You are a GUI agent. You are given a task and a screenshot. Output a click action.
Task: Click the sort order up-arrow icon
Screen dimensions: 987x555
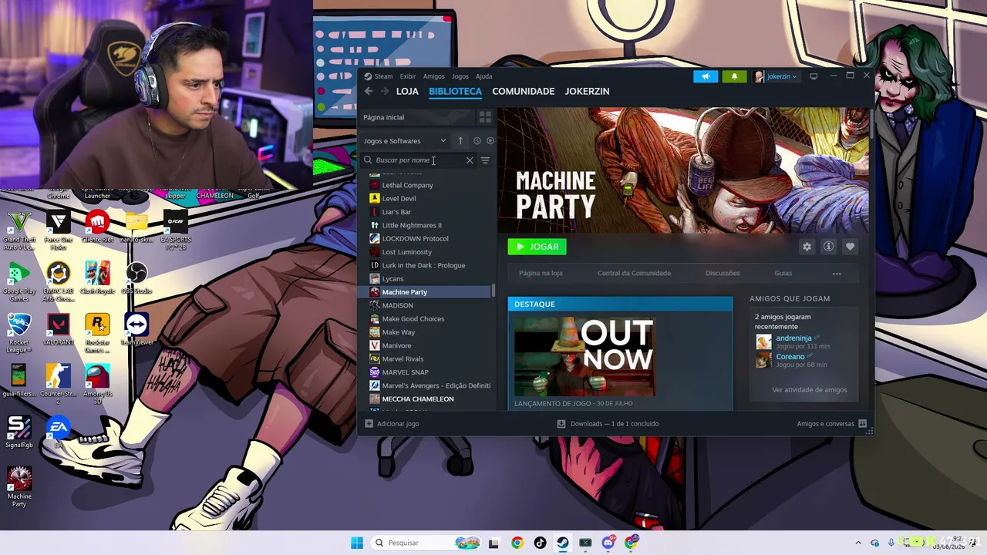point(460,141)
